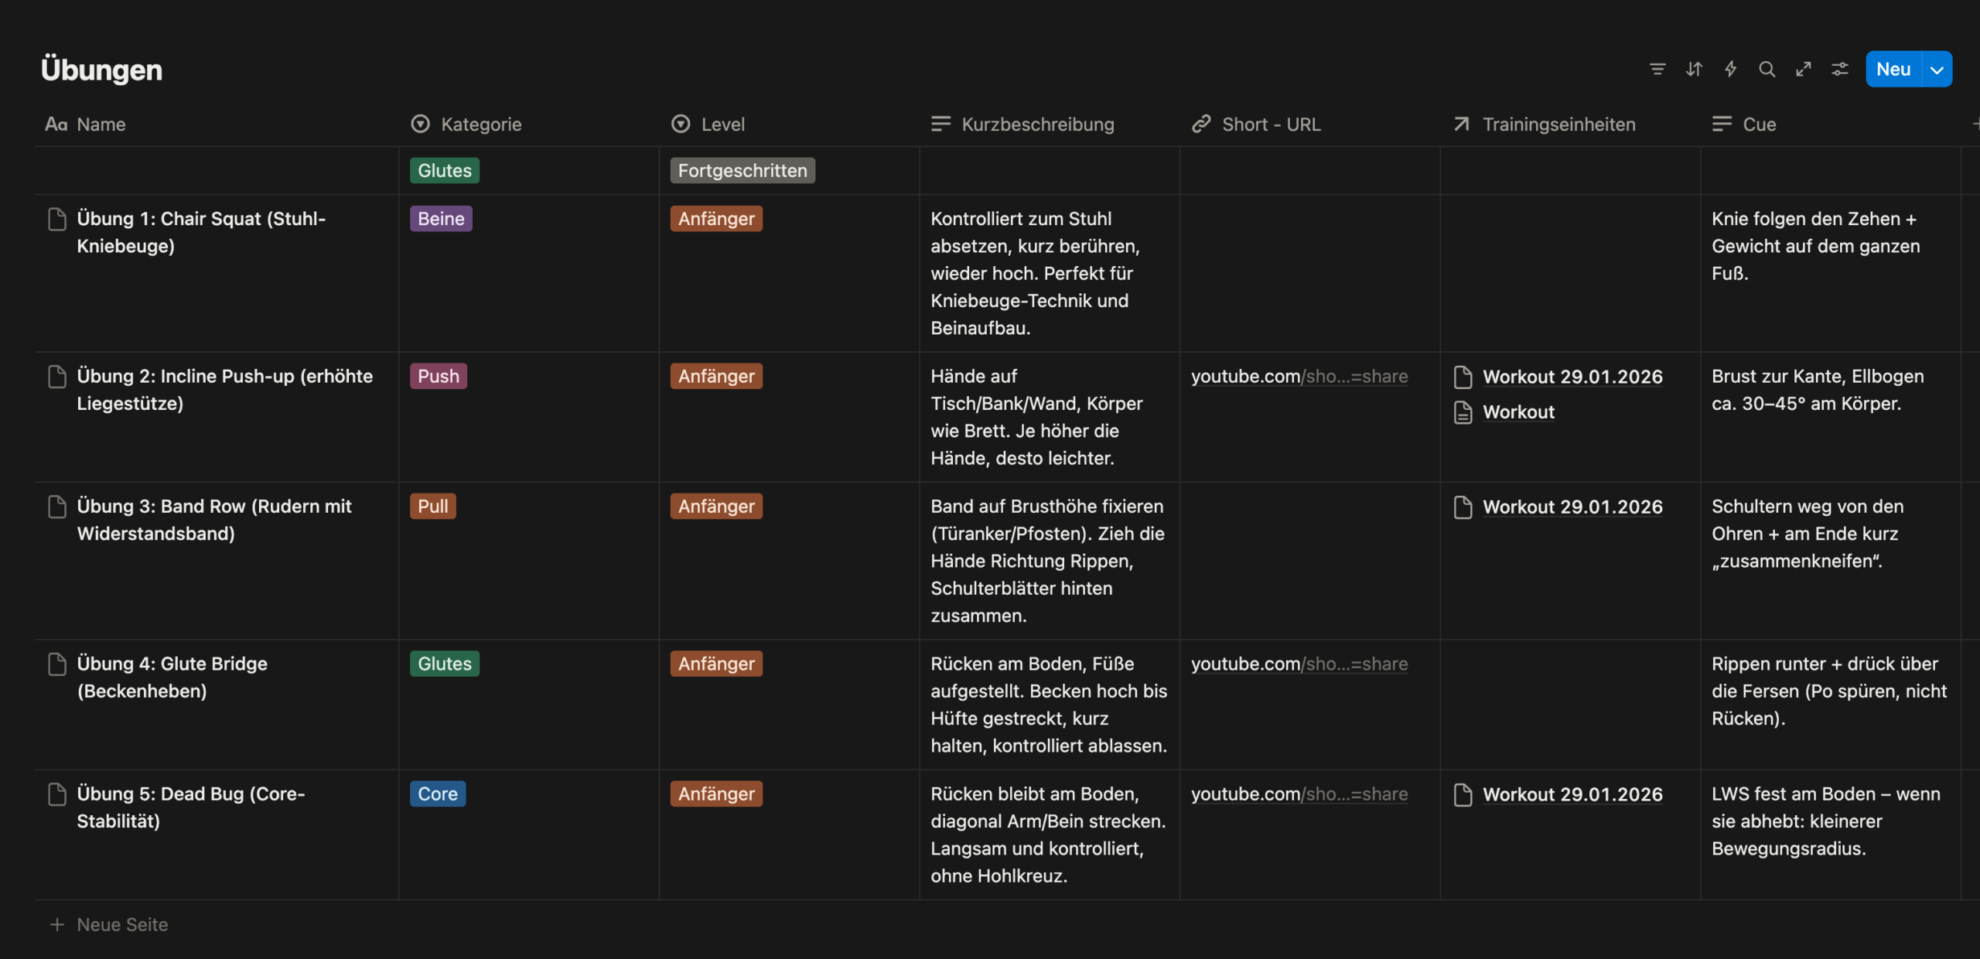The height and width of the screenshot is (959, 1980).
Task: Open the youtube.com link for Glute Bridge
Action: click(x=1299, y=664)
